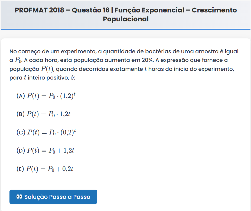
Task: Select option (A) letter label
Action: pyautogui.click(x=21, y=96)
